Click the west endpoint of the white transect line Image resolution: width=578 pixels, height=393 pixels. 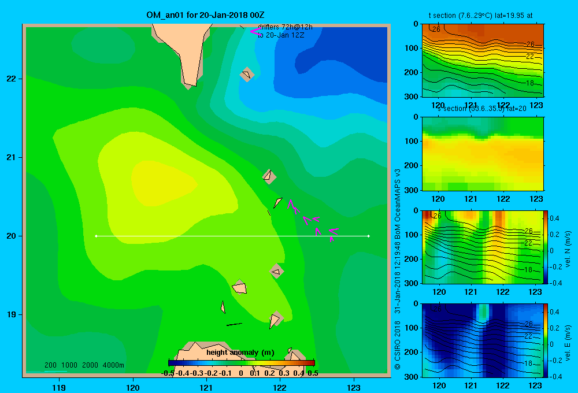click(x=96, y=236)
